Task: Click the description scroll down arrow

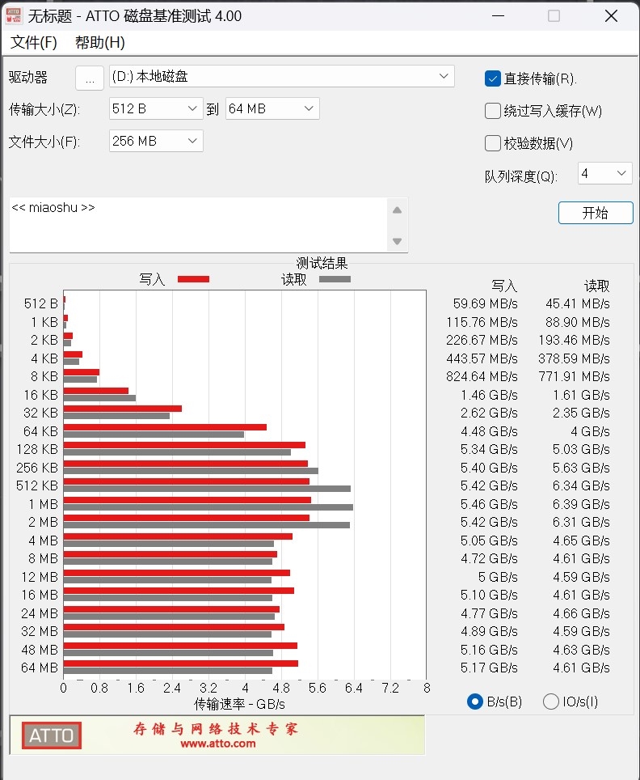Action: (x=397, y=241)
